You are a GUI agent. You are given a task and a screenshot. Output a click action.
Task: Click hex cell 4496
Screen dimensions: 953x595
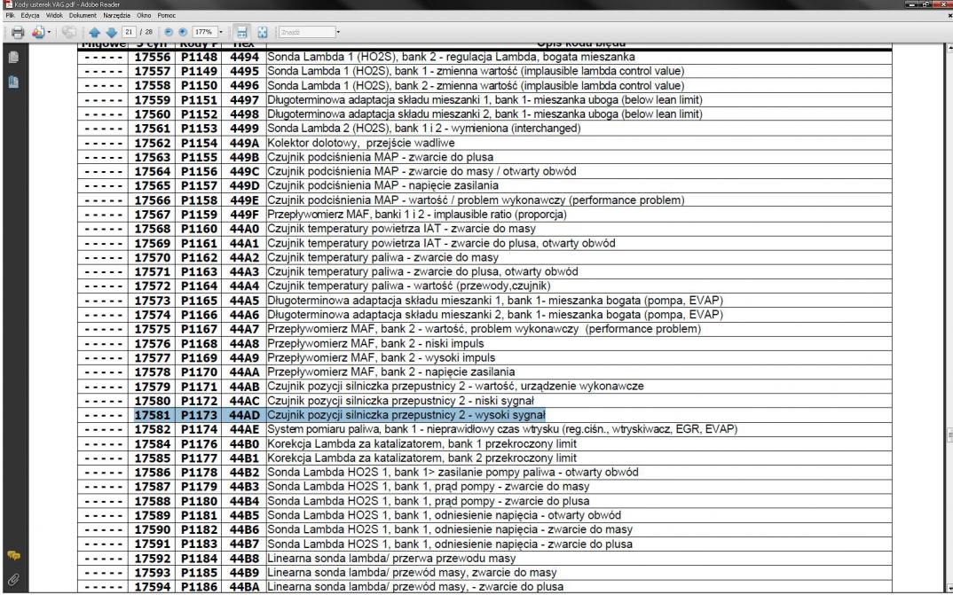[244, 86]
